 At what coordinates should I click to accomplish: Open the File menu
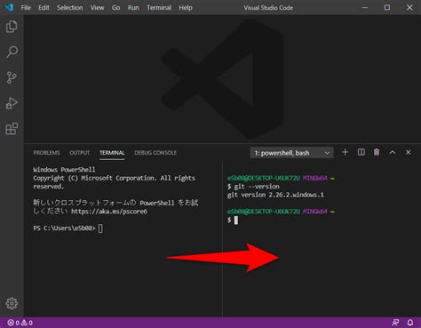[x=26, y=7]
